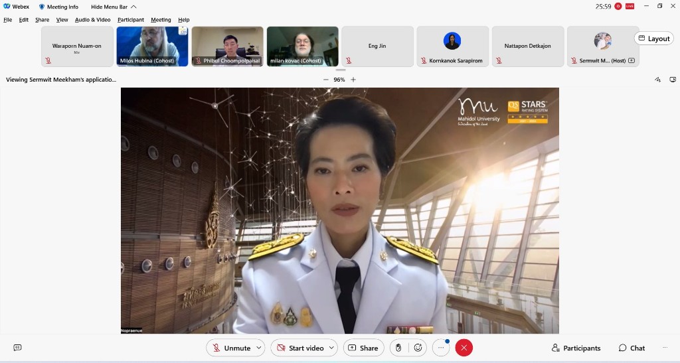The height and width of the screenshot is (363, 680).
Task: Click the shared video of the presenter
Action: coord(339,210)
